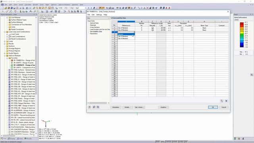Select RF-JOINTS in the Favorites list
This screenshot has height=143, width=254.
(22, 63)
